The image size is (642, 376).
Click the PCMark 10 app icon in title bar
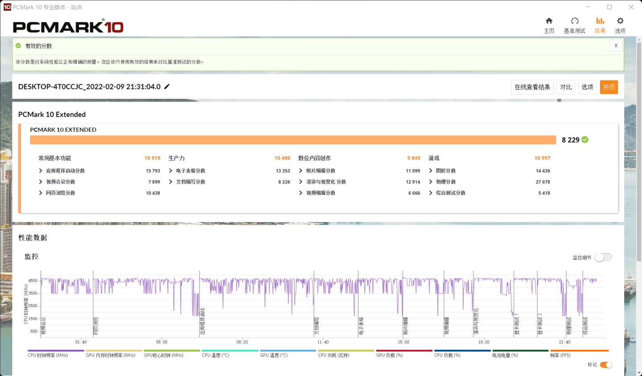[7, 7]
